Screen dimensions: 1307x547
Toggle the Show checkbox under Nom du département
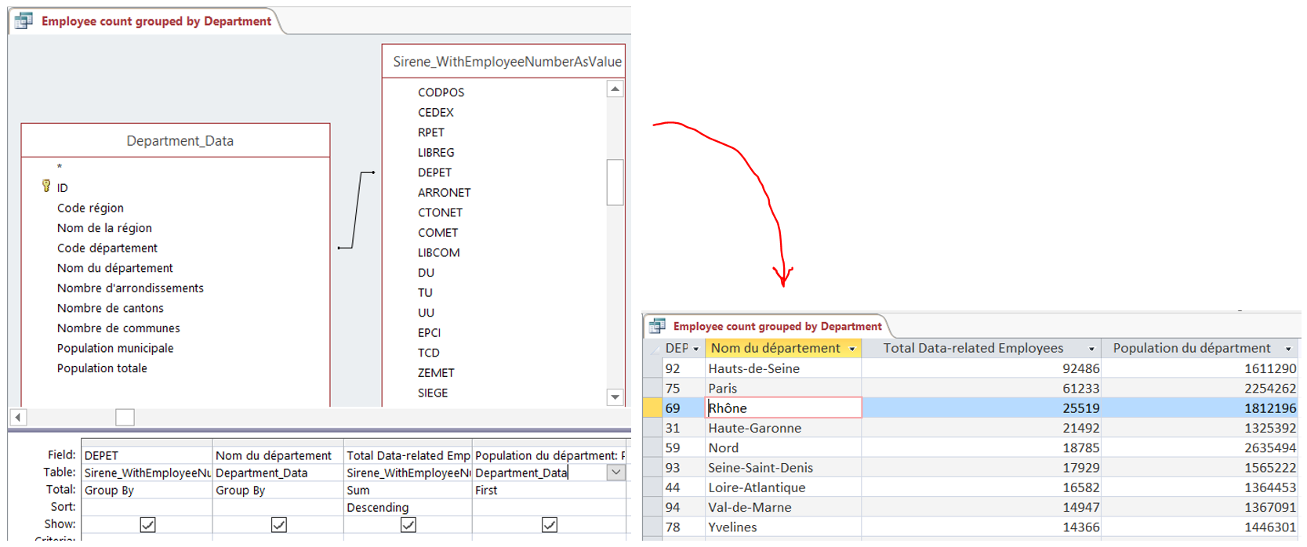coord(278,524)
